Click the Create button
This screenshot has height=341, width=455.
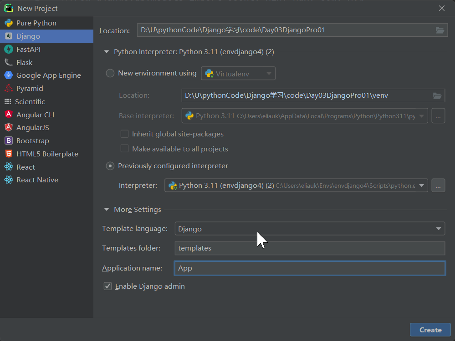pyautogui.click(x=430, y=330)
